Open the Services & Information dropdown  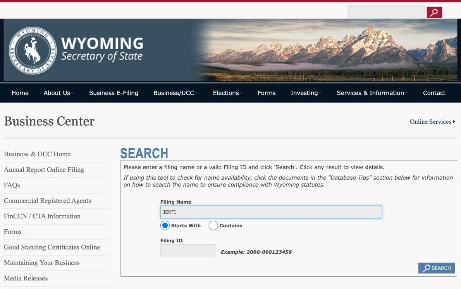pyautogui.click(x=372, y=93)
